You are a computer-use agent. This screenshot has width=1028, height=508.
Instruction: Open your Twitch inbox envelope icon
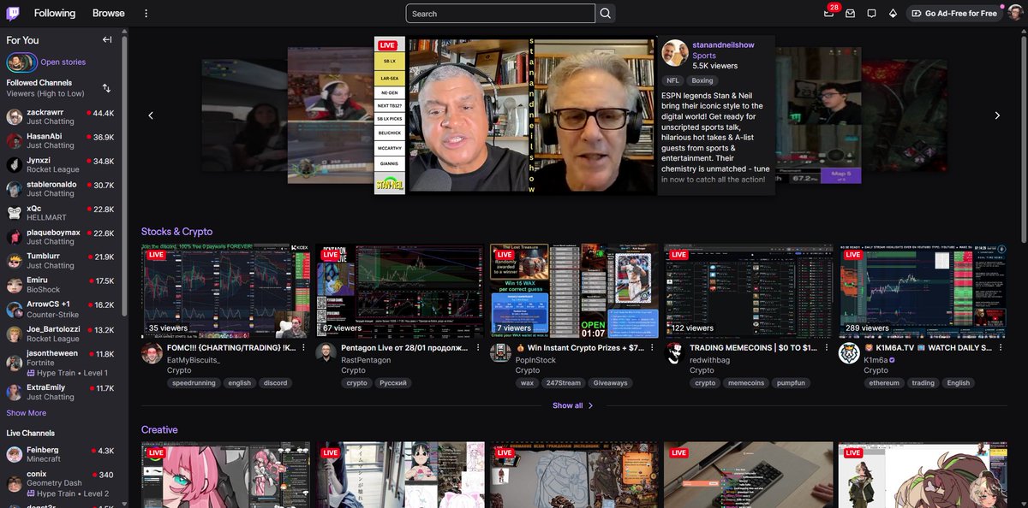tap(850, 13)
